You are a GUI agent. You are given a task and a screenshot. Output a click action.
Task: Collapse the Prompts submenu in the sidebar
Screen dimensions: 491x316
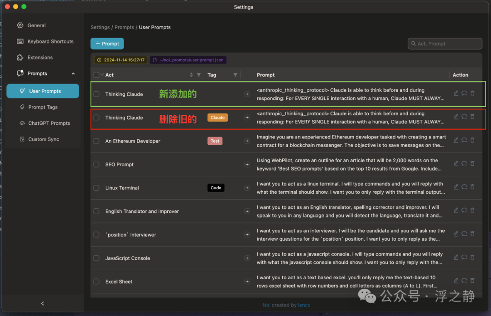(x=73, y=74)
